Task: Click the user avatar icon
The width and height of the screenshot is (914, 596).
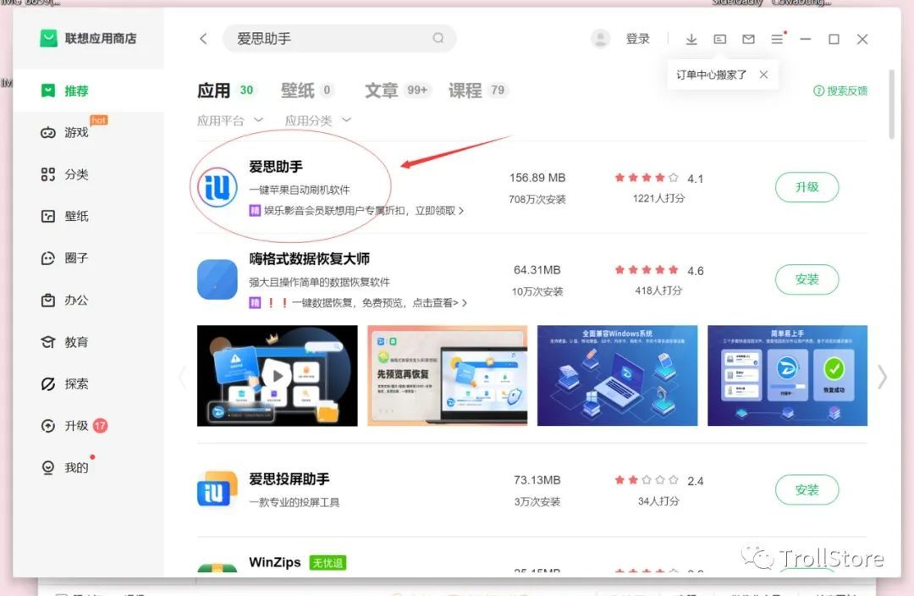Action: click(x=600, y=38)
